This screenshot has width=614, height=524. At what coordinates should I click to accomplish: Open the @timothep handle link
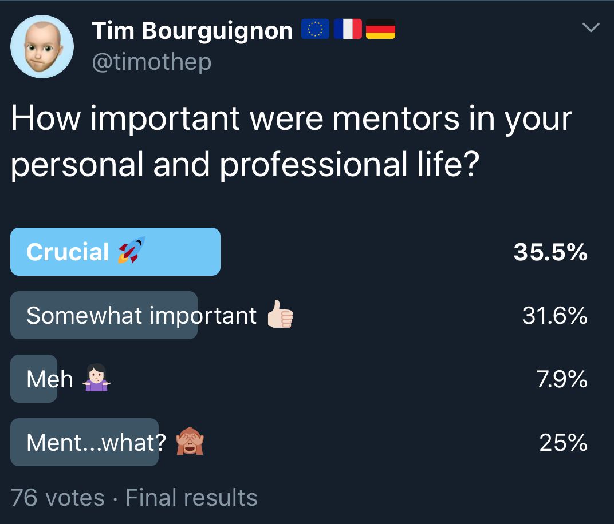click(x=152, y=62)
